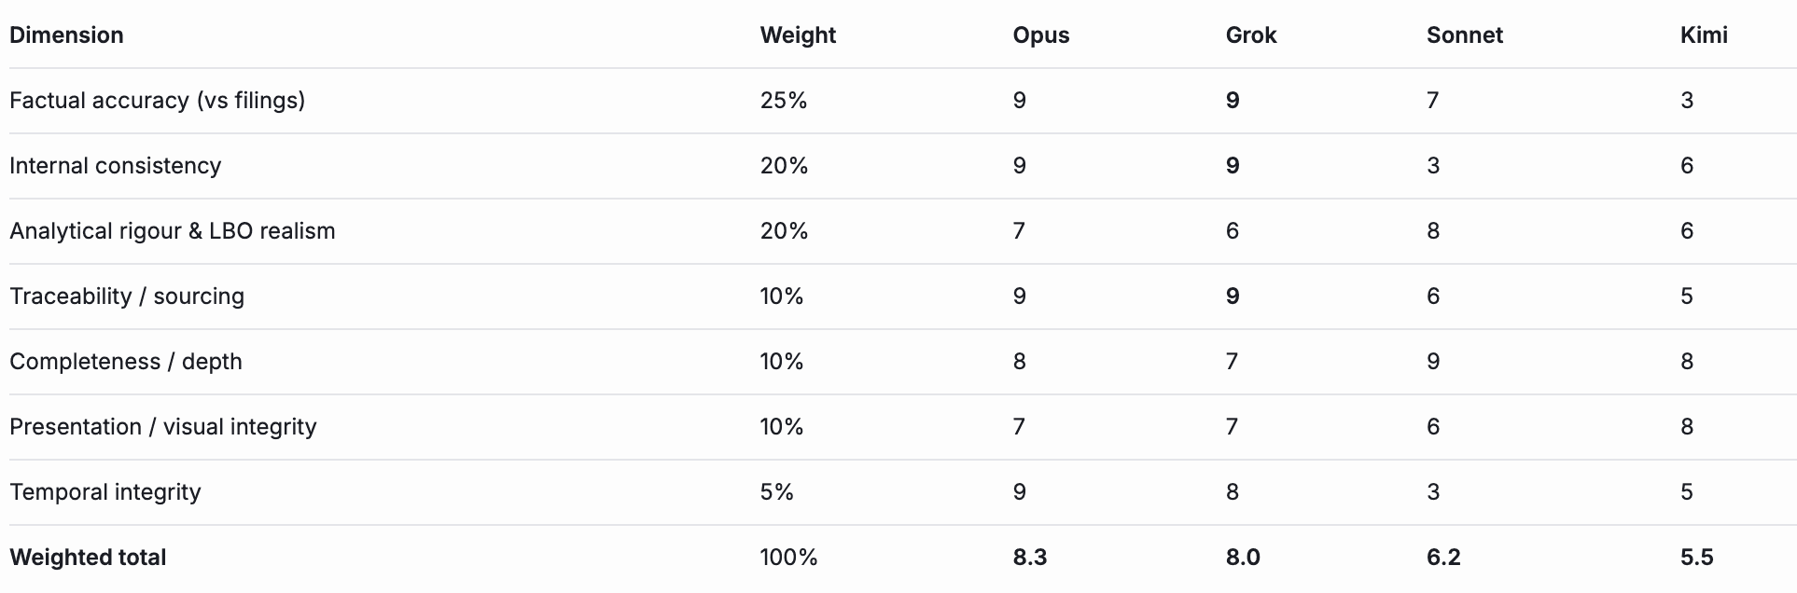Click the Weight column header

pos(798,35)
